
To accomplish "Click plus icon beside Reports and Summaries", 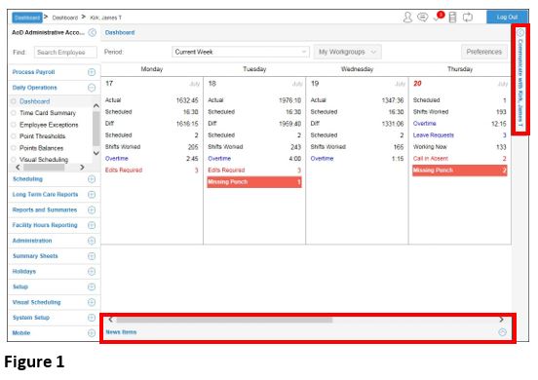I will click(x=92, y=209).
